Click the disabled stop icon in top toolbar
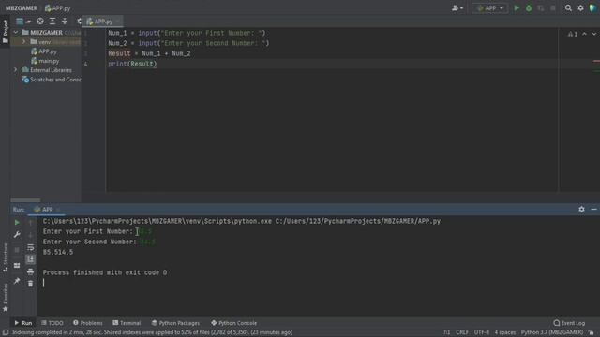 click(x=553, y=8)
